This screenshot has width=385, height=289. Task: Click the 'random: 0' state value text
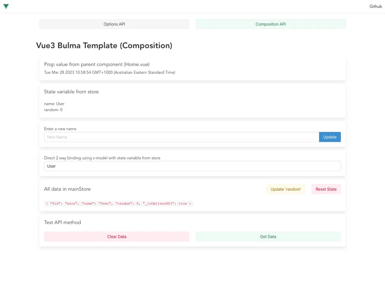[x=53, y=110]
